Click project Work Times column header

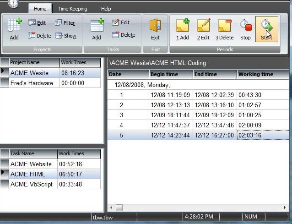(80, 62)
